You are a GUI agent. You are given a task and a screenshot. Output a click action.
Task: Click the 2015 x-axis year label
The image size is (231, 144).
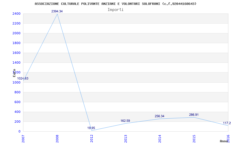point(194,139)
